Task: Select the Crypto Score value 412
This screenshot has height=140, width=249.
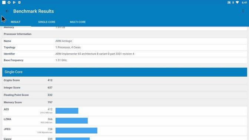Action: point(50,80)
